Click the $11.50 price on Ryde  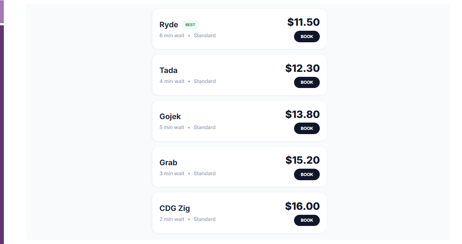(x=303, y=22)
